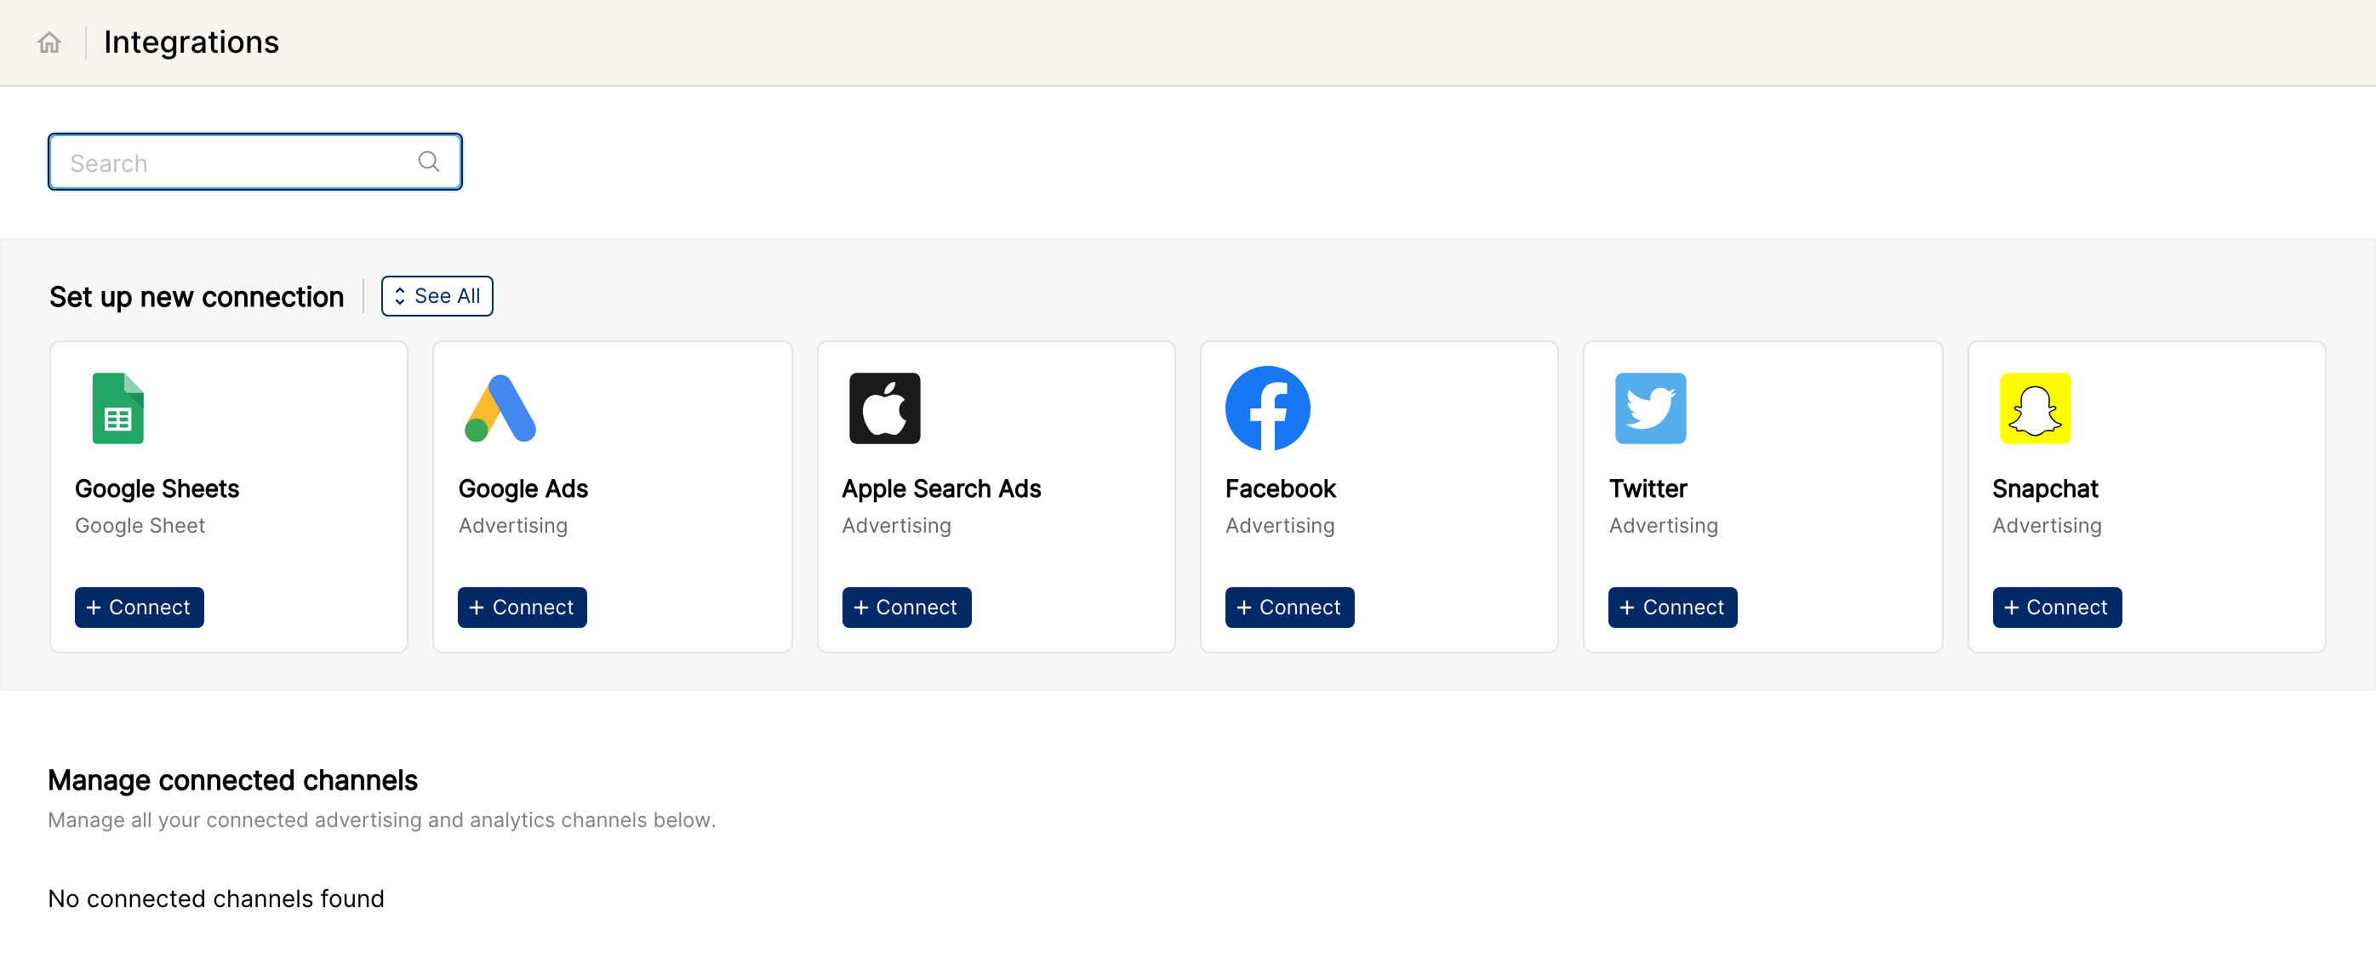This screenshot has width=2376, height=953.
Task: Connect the Snapchat integration
Action: [x=2057, y=608]
